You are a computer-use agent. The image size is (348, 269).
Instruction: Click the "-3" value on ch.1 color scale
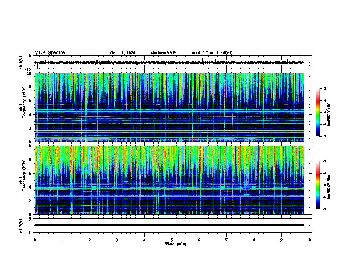324,88
